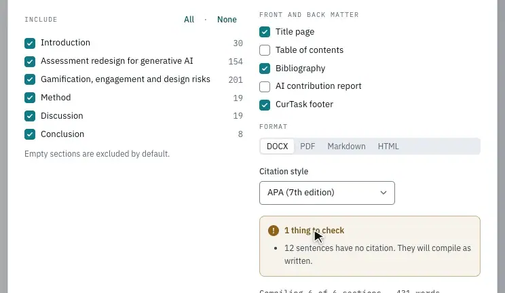Click 'Empty sections are excluded by default' note

click(x=97, y=154)
